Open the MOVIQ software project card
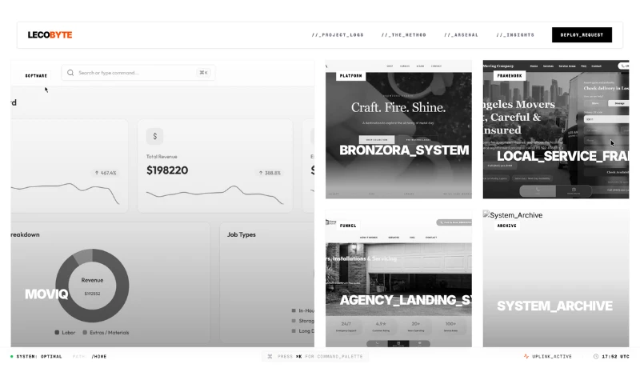640x384 pixels. tap(162, 204)
